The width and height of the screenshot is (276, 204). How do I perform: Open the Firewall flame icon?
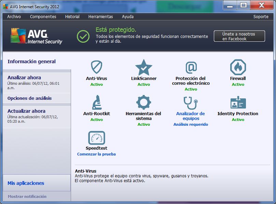(238, 67)
